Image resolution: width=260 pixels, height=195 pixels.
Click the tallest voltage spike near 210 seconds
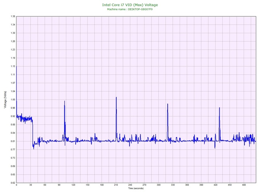[x=116, y=97]
